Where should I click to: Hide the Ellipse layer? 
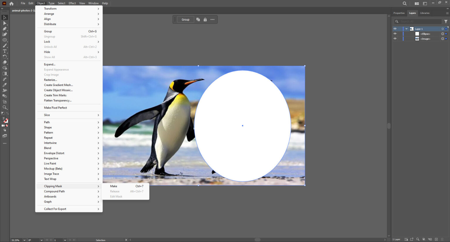395,34
